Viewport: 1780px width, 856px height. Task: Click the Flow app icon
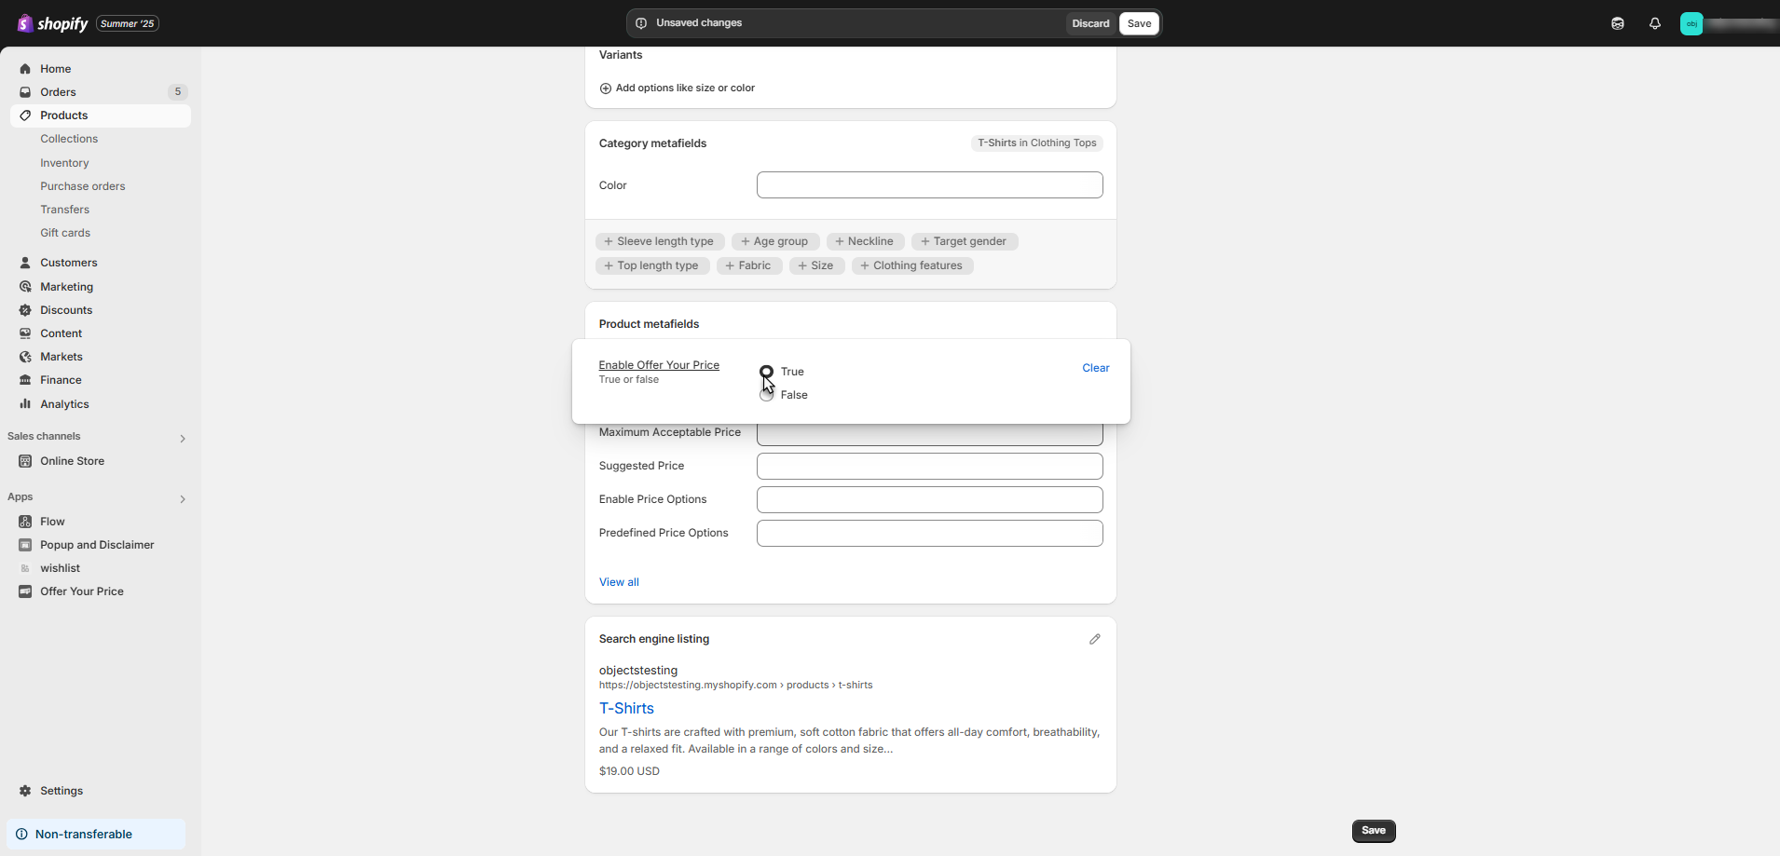(x=25, y=522)
